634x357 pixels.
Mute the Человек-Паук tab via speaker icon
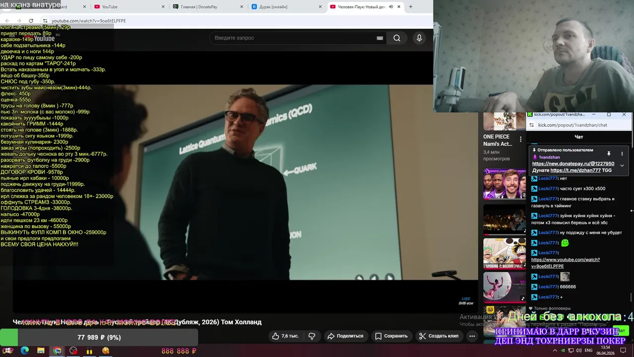pyautogui.click(x=391, y=7)
